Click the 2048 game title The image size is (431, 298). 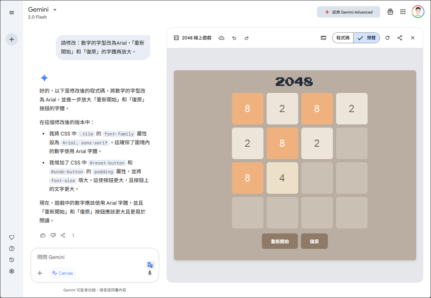[294, 82]
